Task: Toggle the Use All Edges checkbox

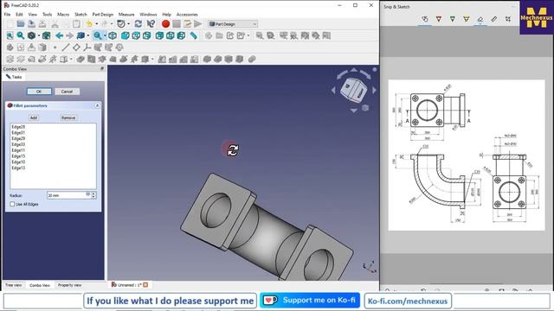Action: pyautogui.click(x=12, y=204)
